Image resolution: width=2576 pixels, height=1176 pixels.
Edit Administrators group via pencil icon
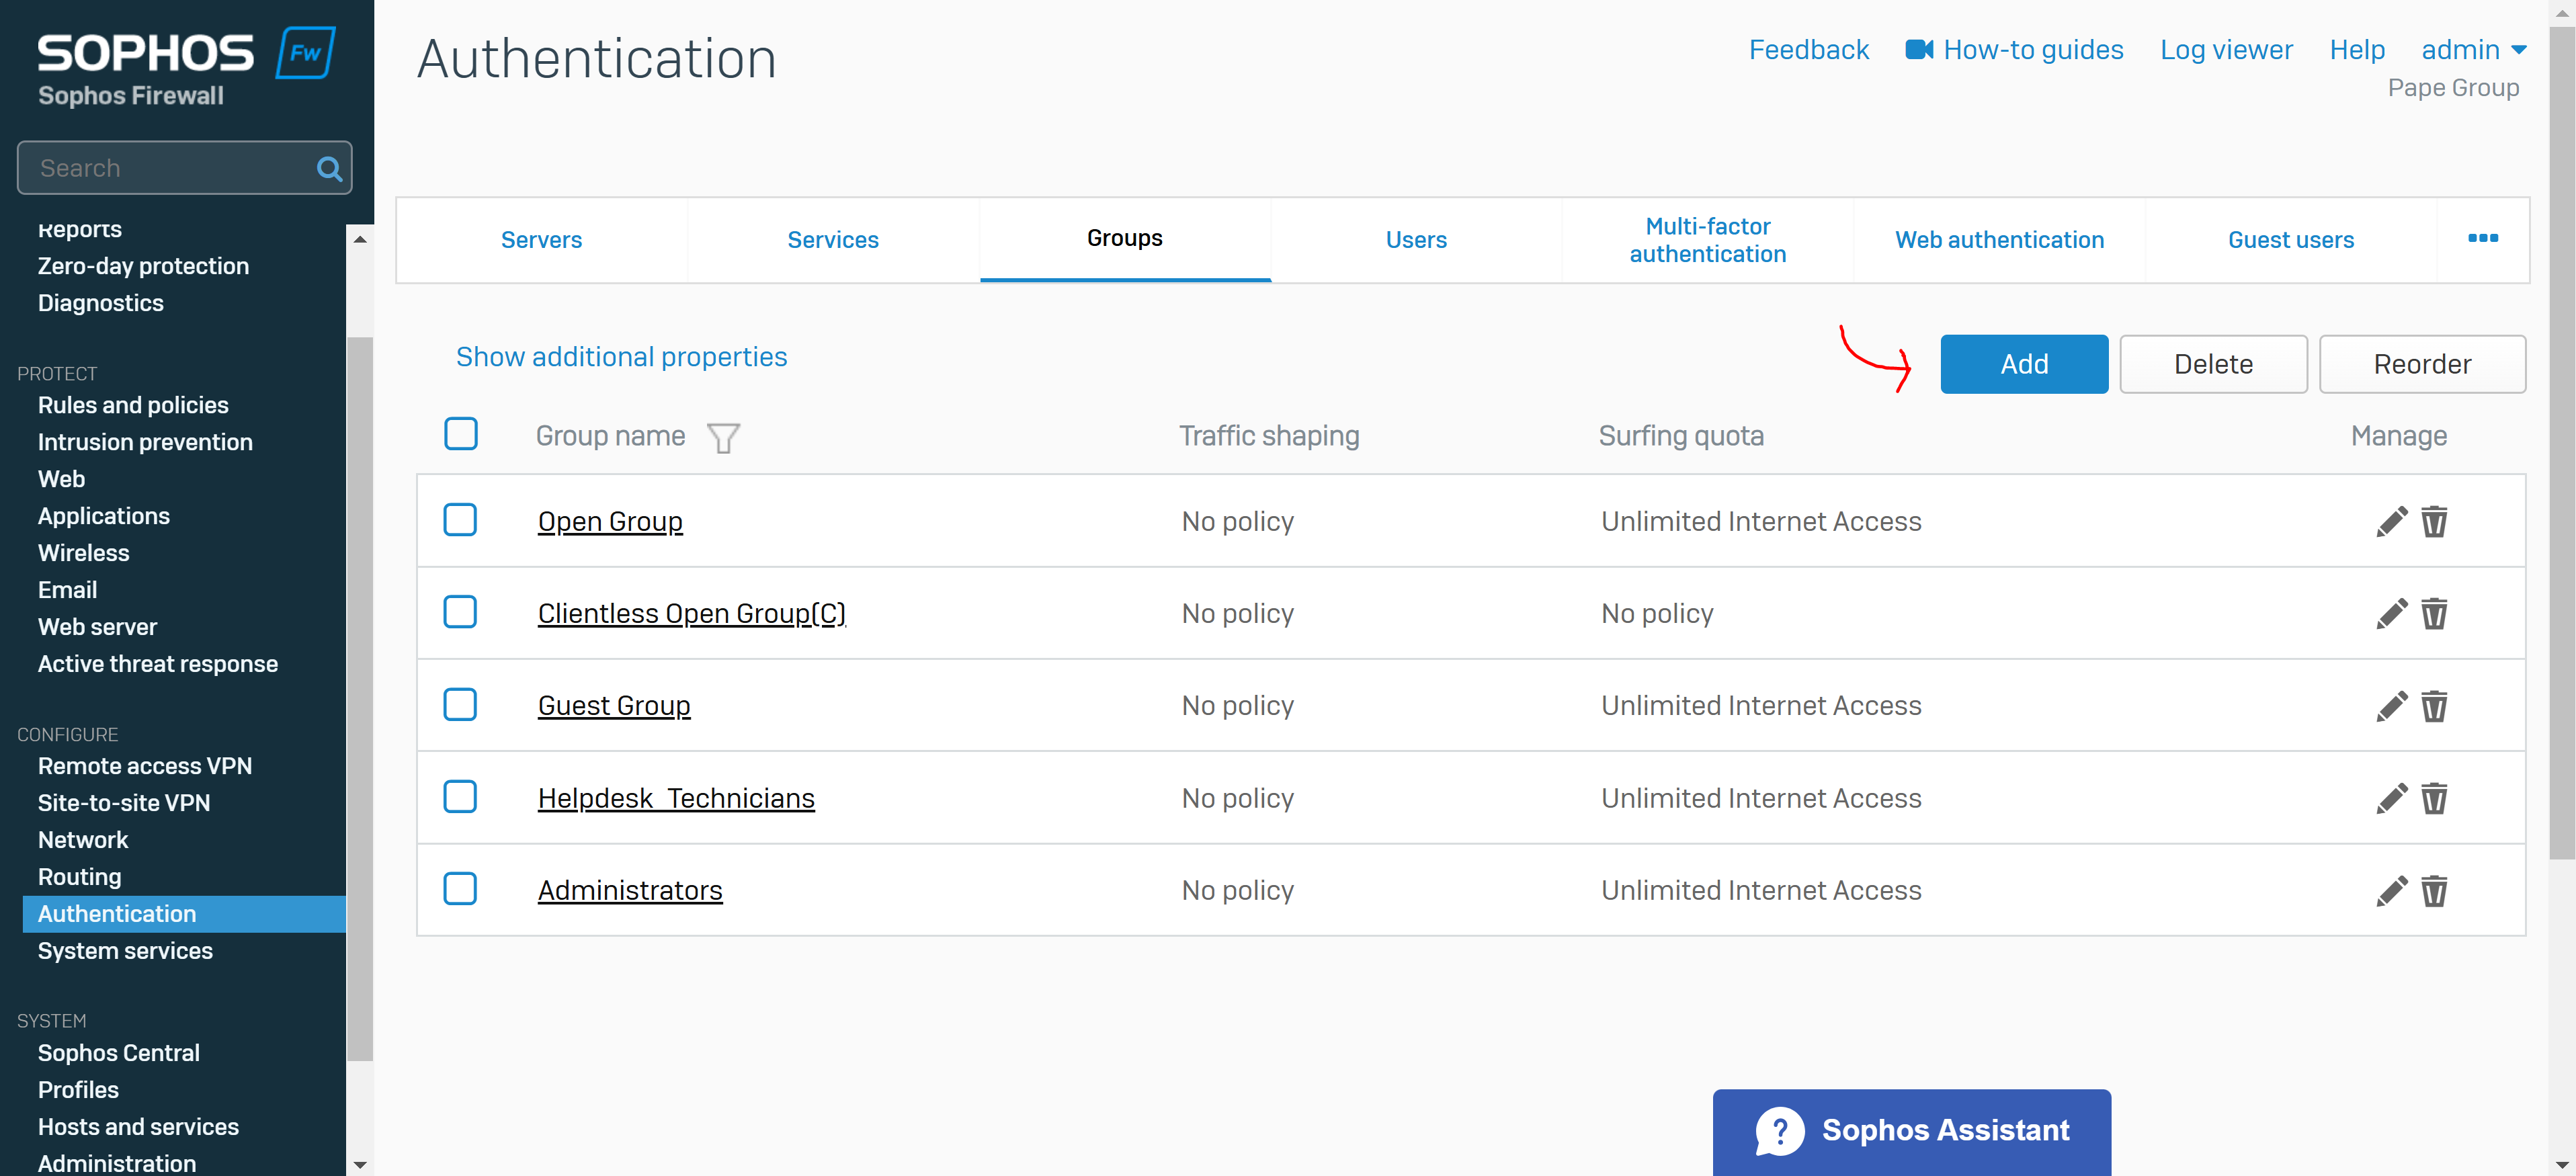point(2391,890)
